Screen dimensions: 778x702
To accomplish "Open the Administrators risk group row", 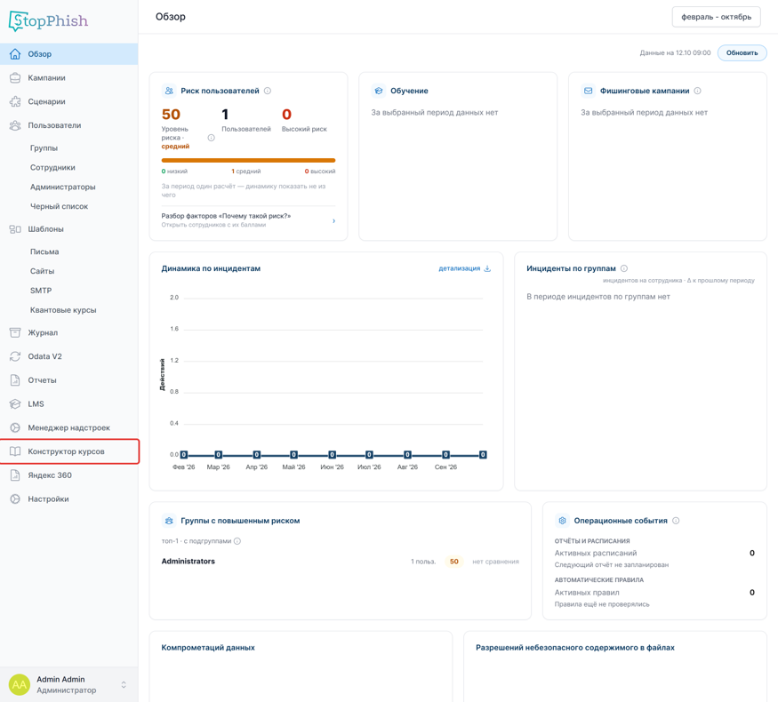I will click(x=340, y=562).
